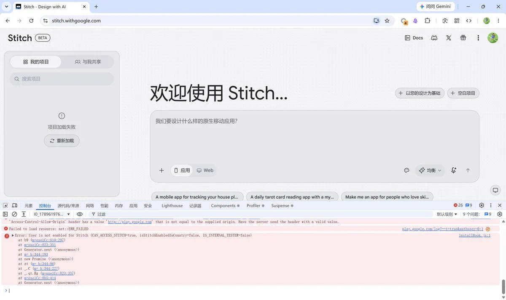Click the install app icon in address bar
This screenshot has width=506, height=300.
coord(377,21)
